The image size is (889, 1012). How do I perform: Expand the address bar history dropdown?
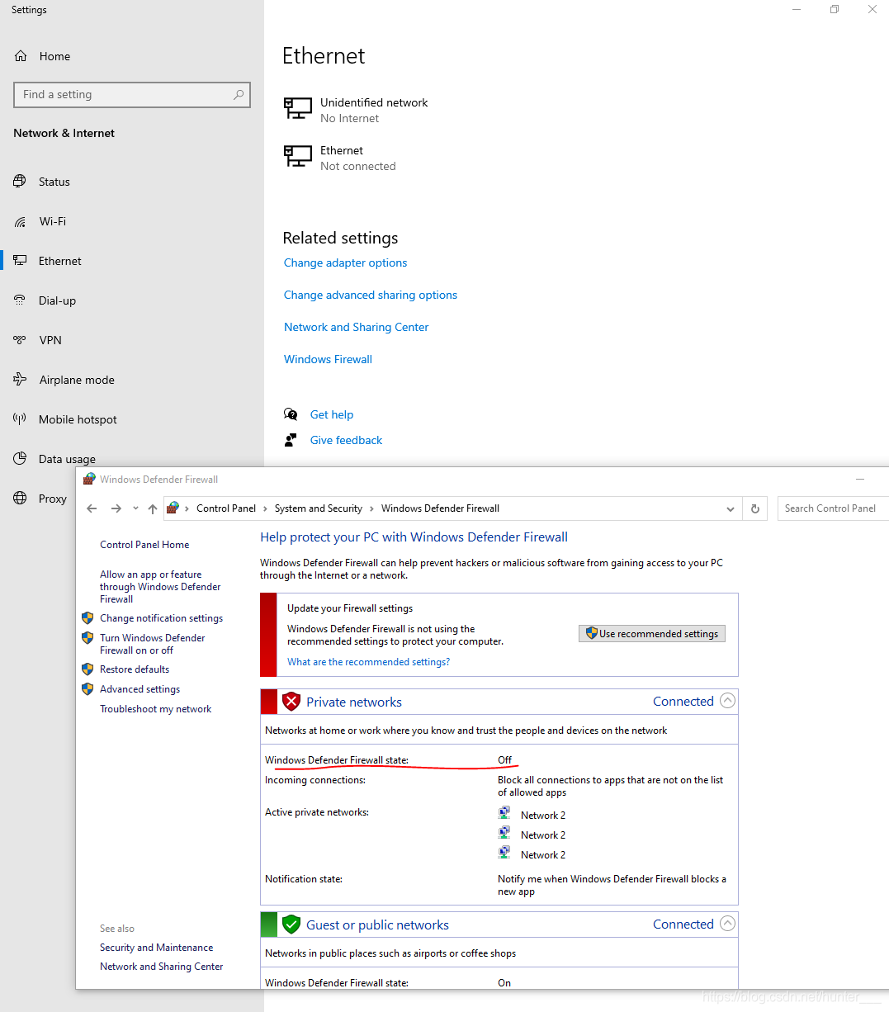pos(731,508)
